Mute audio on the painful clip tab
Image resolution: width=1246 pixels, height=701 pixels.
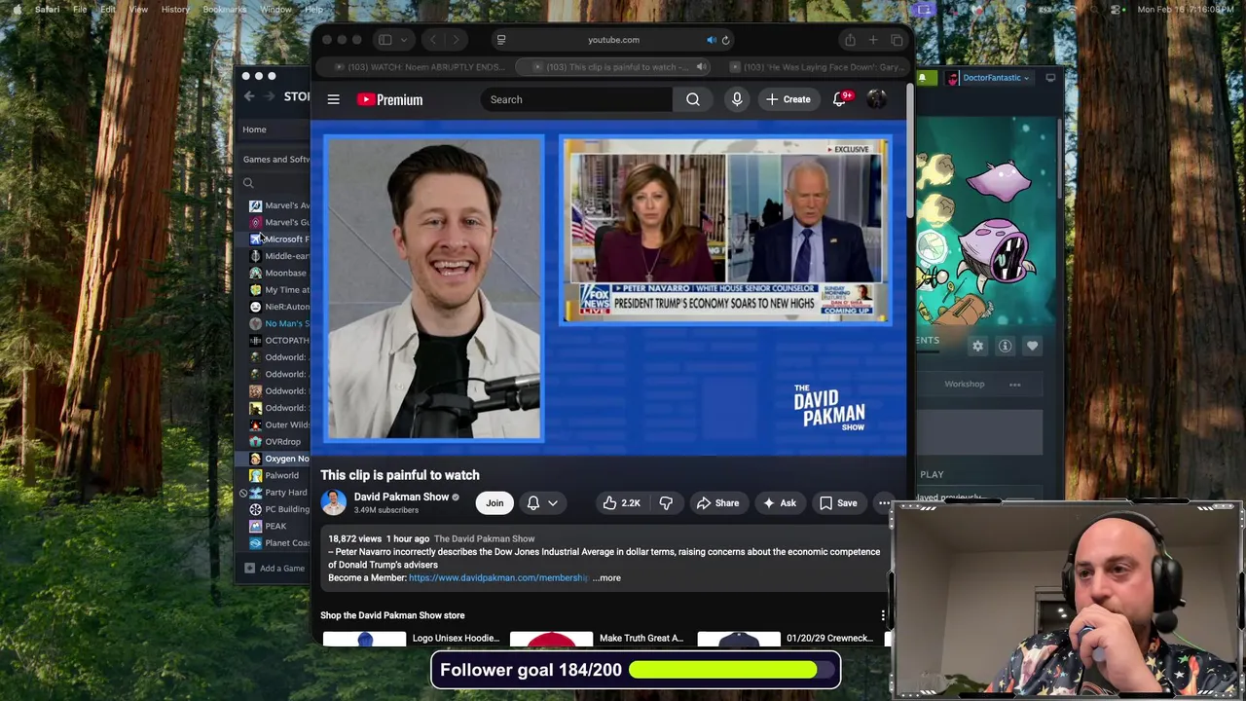(700, 67)
